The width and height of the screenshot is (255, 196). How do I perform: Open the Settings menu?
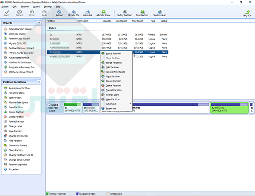(x=48, y=7)
